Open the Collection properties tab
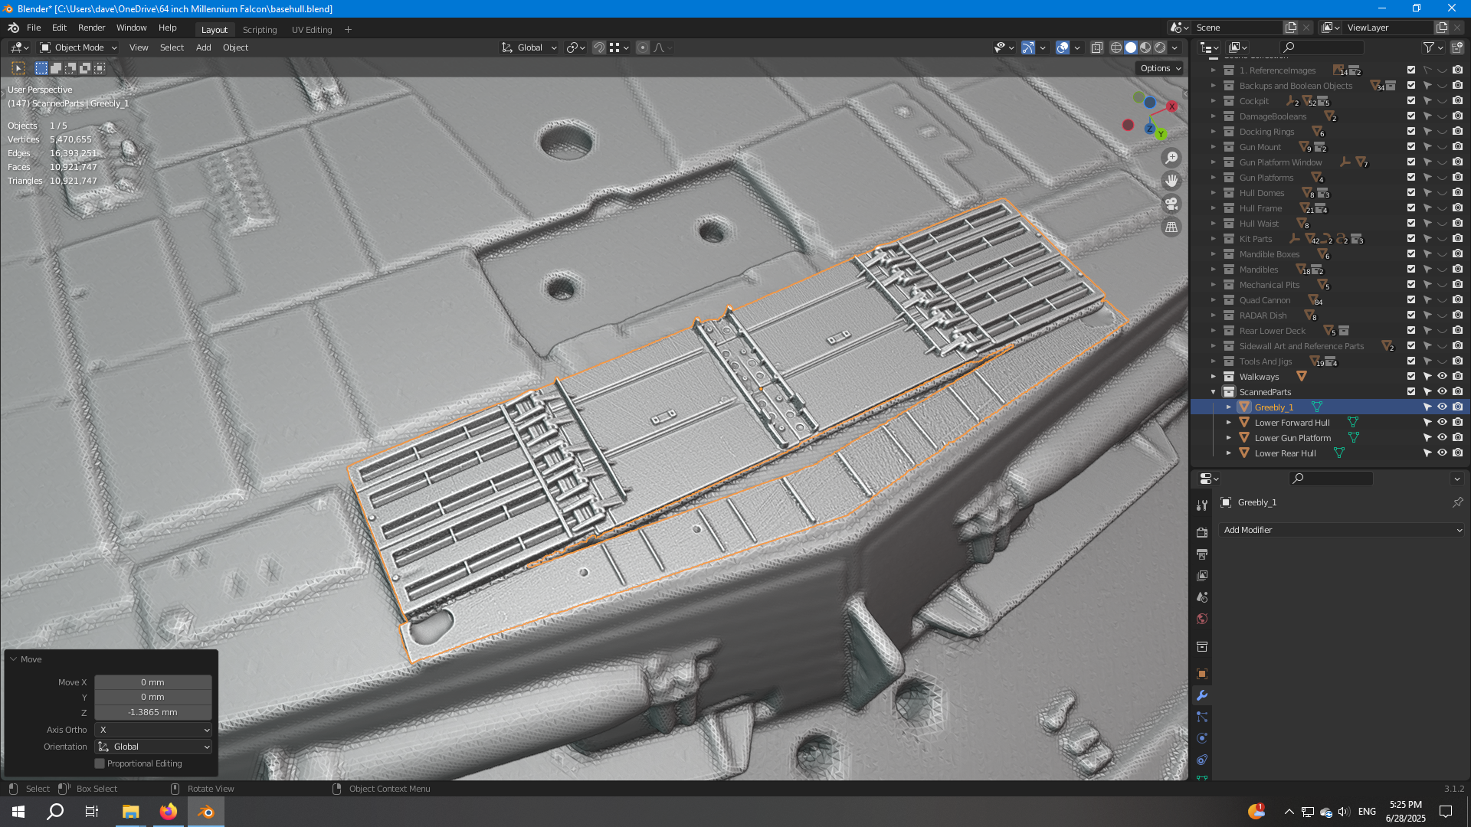 (1202, 646)
